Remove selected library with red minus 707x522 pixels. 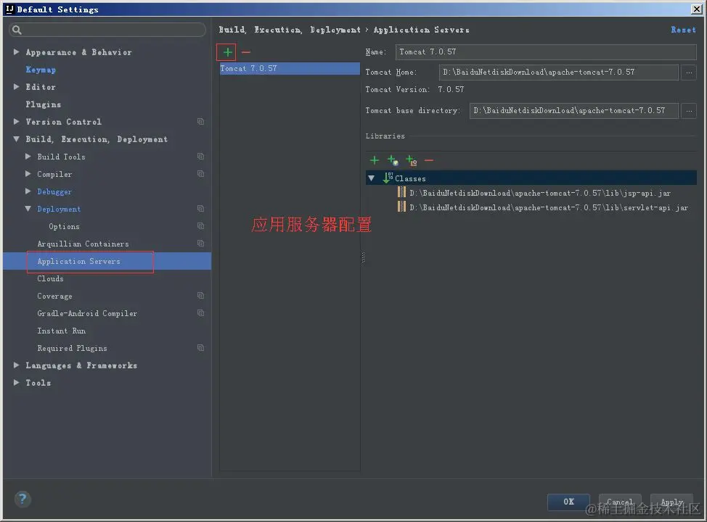[429, 160]
